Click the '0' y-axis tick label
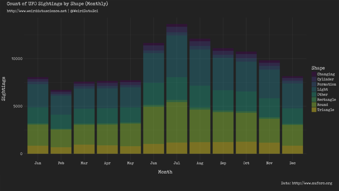The height and width of the screenshot is (191, 339). click(x=21, y=154)
